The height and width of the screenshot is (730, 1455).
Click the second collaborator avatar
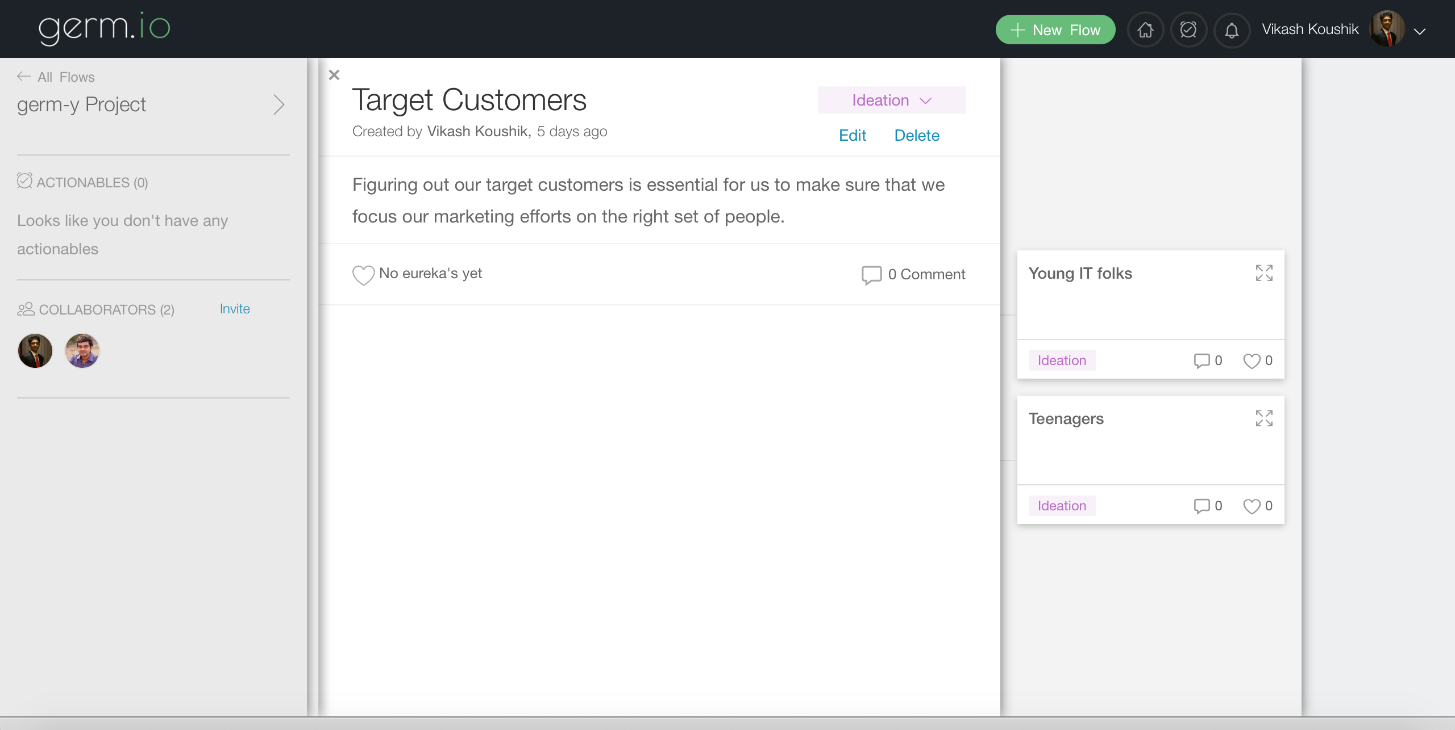pos(82,351)
